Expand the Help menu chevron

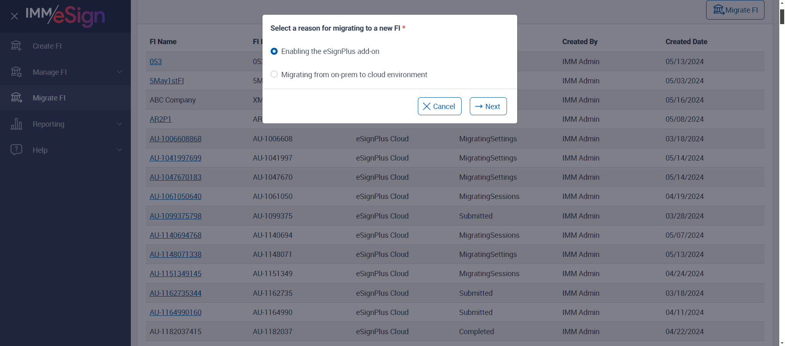pyautogui.click(x=119, y=150)
